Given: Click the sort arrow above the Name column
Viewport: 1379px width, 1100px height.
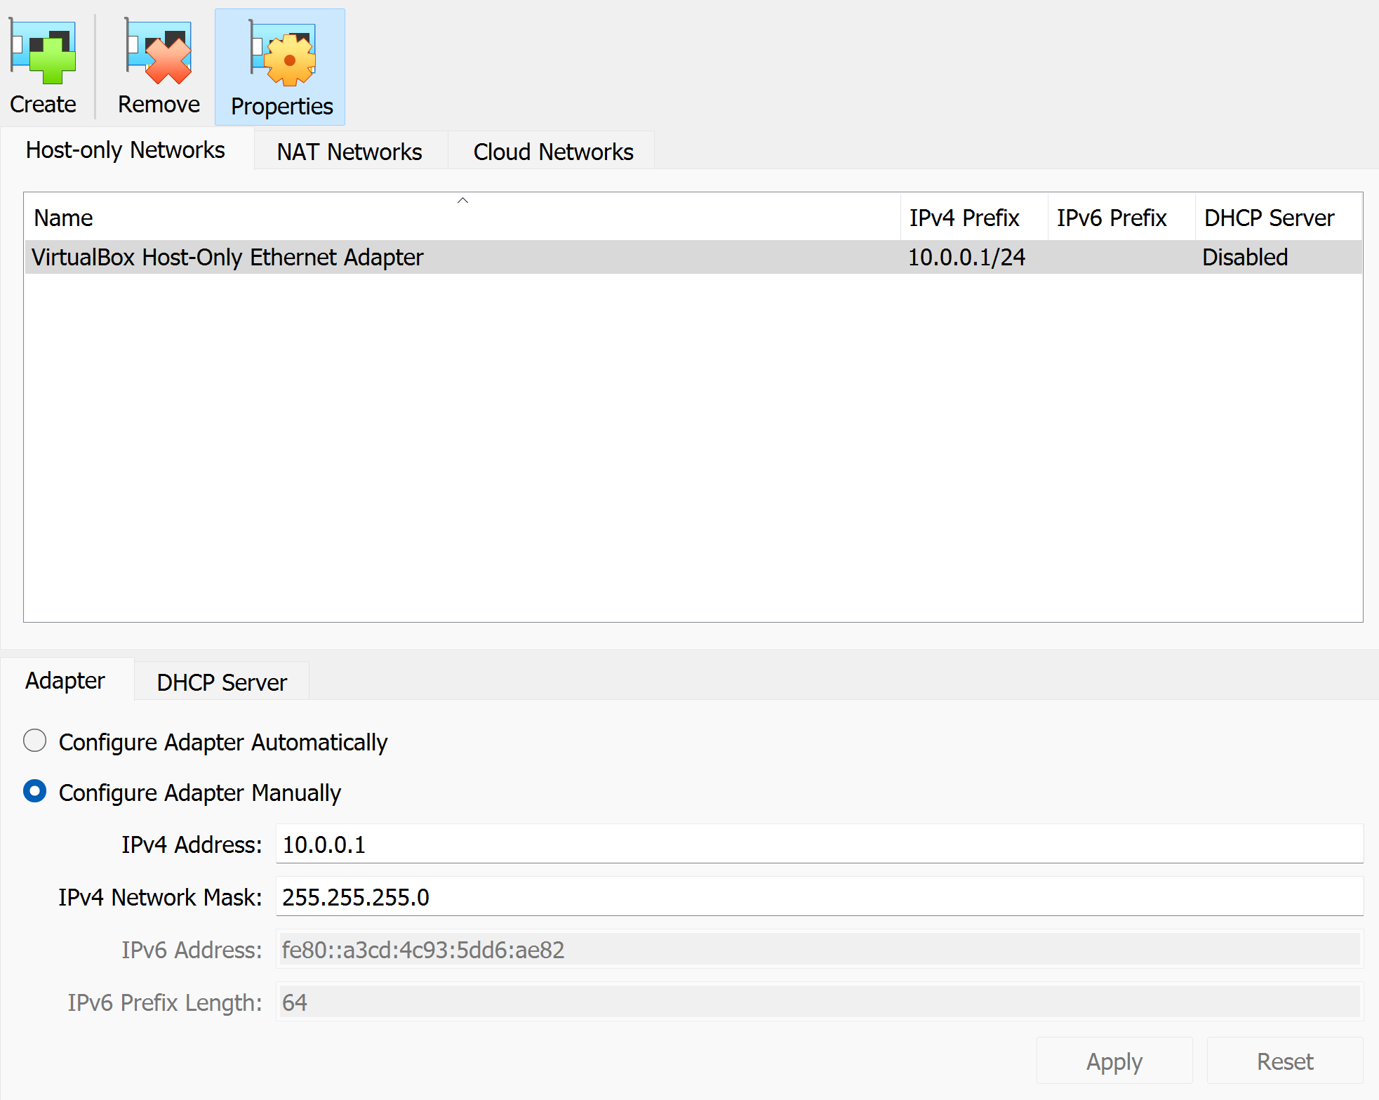Looking at the screenshot, I should (462, 201).
